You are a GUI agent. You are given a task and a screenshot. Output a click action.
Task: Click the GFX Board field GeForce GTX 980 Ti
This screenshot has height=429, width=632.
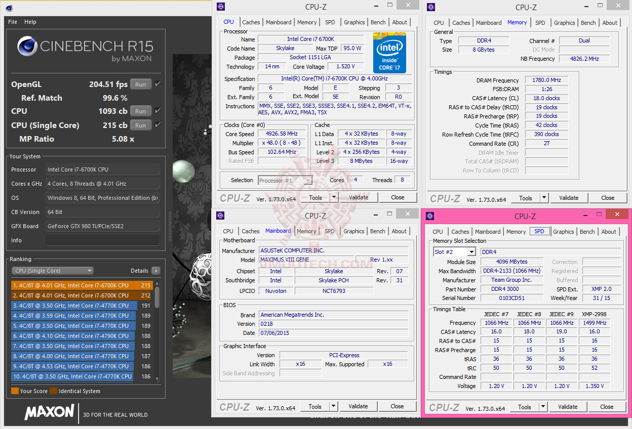click(102, 226)
